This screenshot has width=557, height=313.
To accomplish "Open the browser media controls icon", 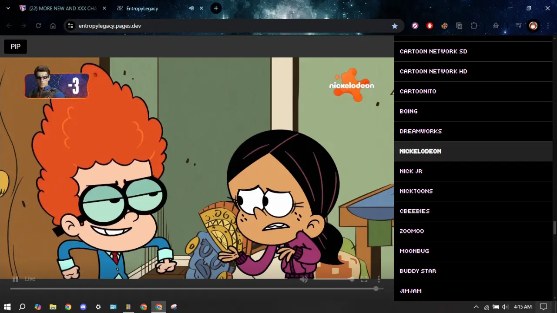I will pos(518,26).
